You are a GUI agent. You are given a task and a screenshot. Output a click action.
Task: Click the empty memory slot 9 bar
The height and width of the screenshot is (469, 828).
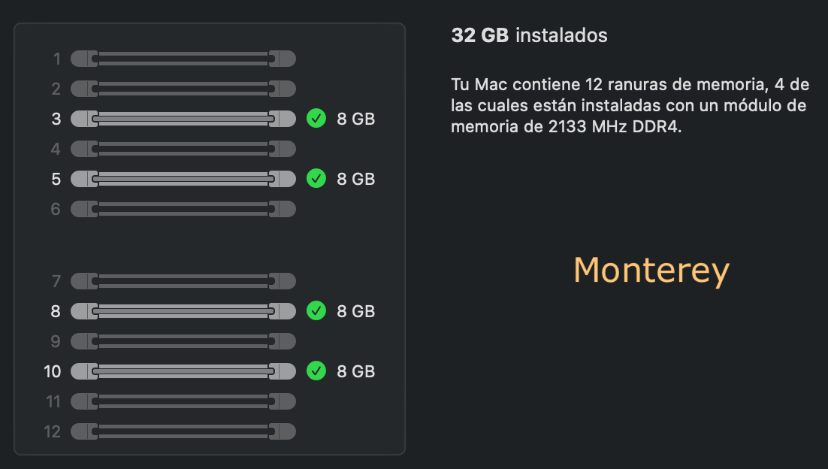click(x=183, y=341)
